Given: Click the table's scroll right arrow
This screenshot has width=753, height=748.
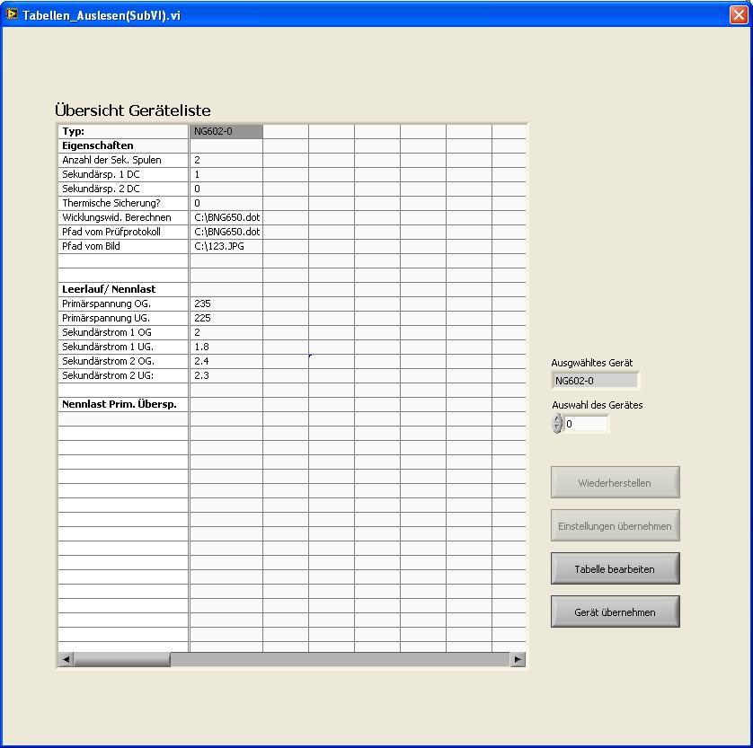Looking at the screenshot, I should coord(518,659).
